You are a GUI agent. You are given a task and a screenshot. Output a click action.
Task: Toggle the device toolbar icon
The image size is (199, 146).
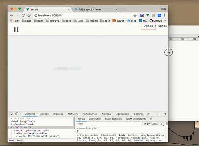(x=17, y=114)
